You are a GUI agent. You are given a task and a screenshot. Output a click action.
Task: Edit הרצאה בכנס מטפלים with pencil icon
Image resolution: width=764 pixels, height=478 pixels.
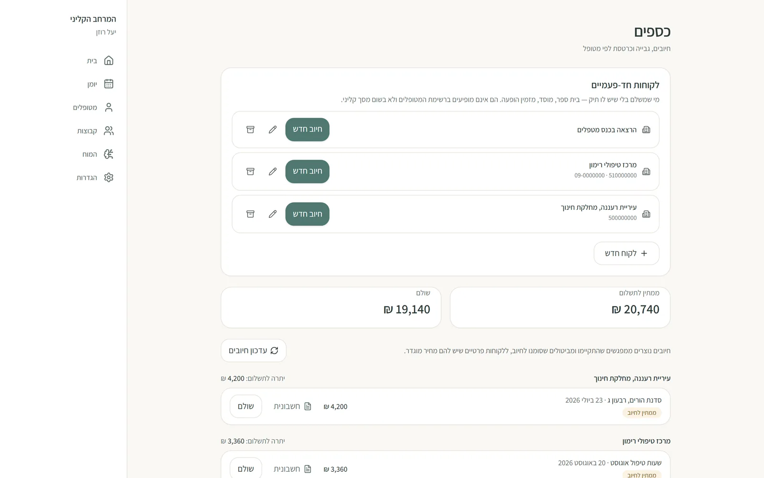273,130
